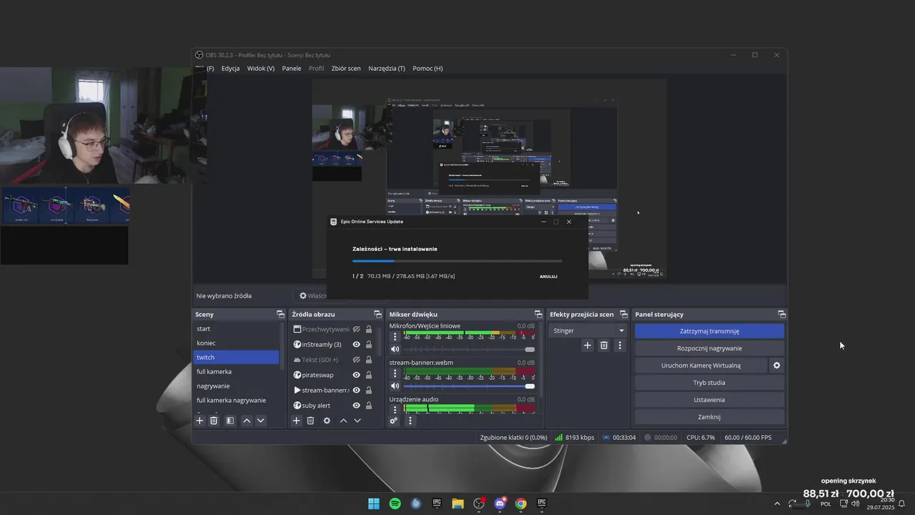Open Edycja menu
Screen dimensions: 915x515
[230, 69]
